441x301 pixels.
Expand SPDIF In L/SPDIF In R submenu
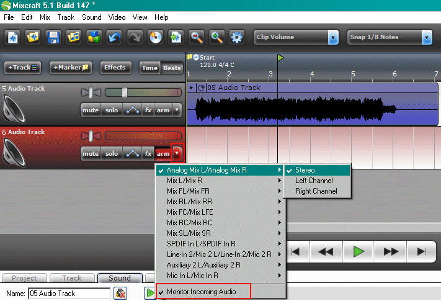[221, 244]
